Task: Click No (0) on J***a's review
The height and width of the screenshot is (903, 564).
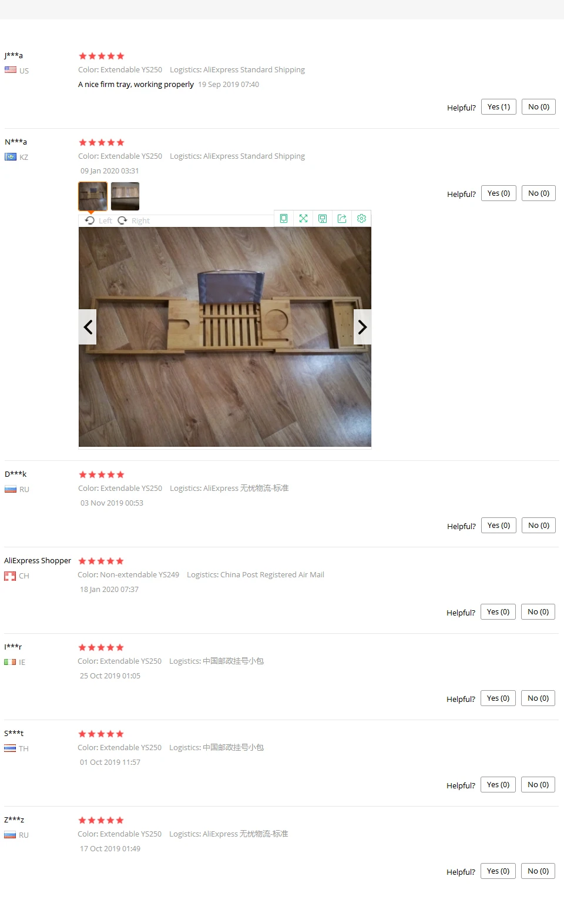Action: pyautogui.click(x=539, y=107)
